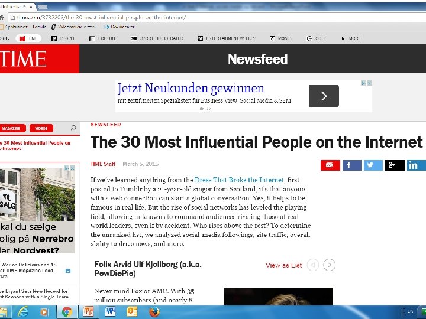
Task: Click the March 5, 2015 date text
Action: point(140,164)
